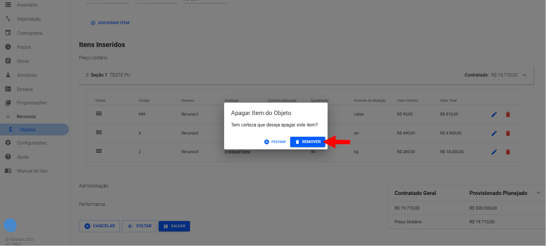Collapse the Contratado Geral summary panel

538,193
